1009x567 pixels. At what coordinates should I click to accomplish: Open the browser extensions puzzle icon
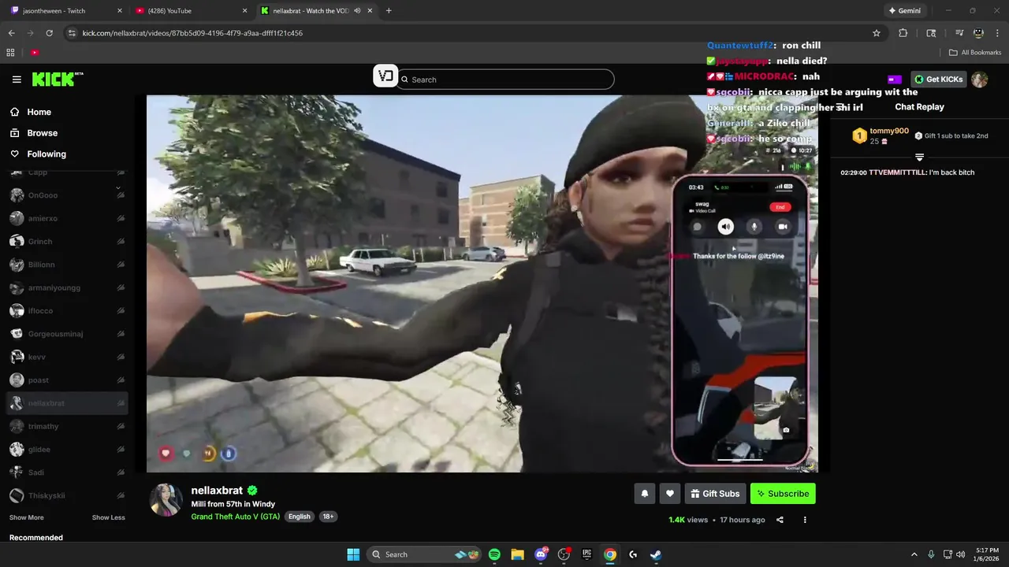tap(903, 33)
